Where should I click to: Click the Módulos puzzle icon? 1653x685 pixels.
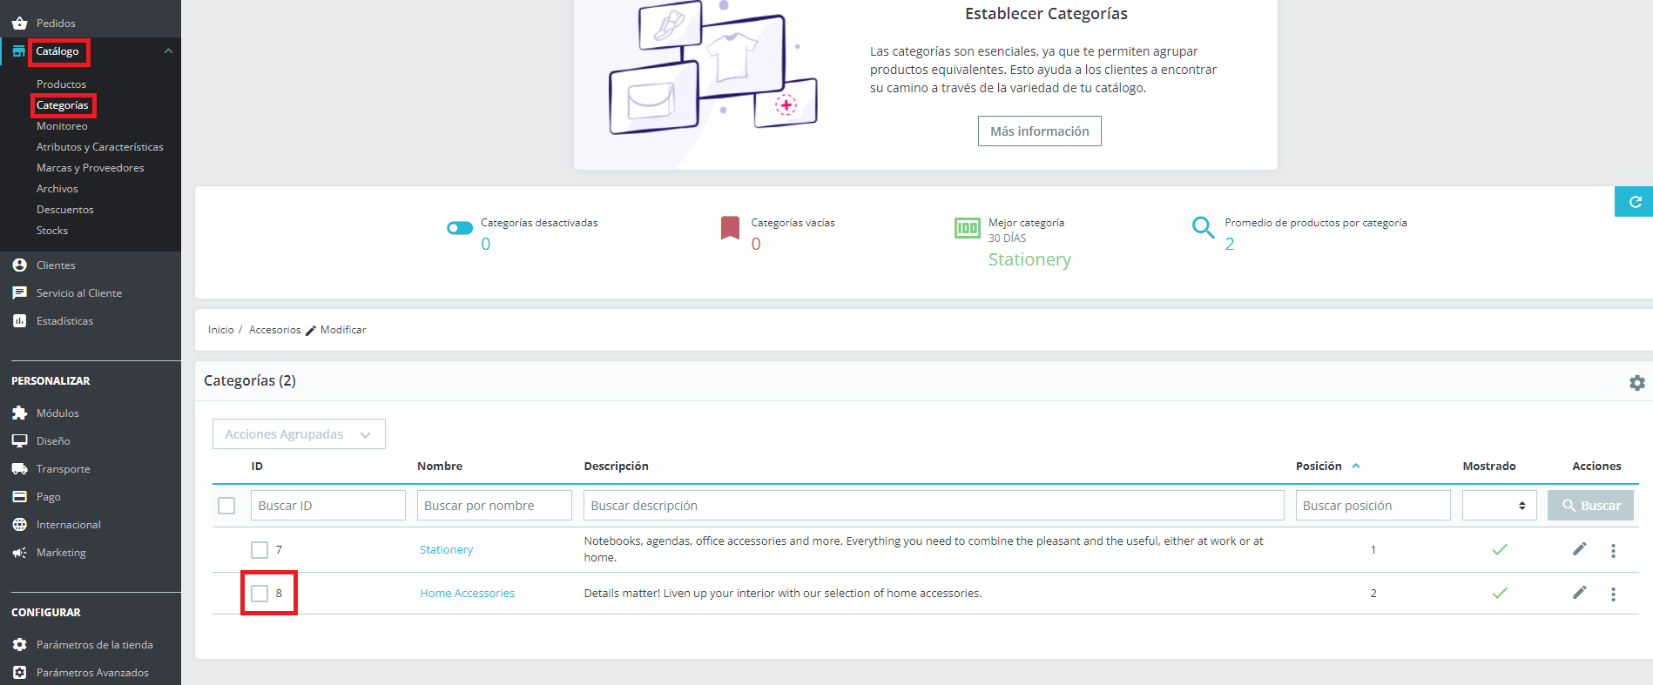pyautogui.click(x=19, y=413)
